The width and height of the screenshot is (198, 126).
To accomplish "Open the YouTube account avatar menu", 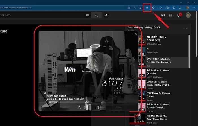I will pos(188,15).
